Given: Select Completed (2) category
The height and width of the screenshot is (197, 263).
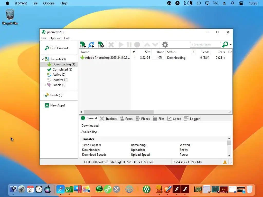Looking at the screenshot, I should (60, 70).
